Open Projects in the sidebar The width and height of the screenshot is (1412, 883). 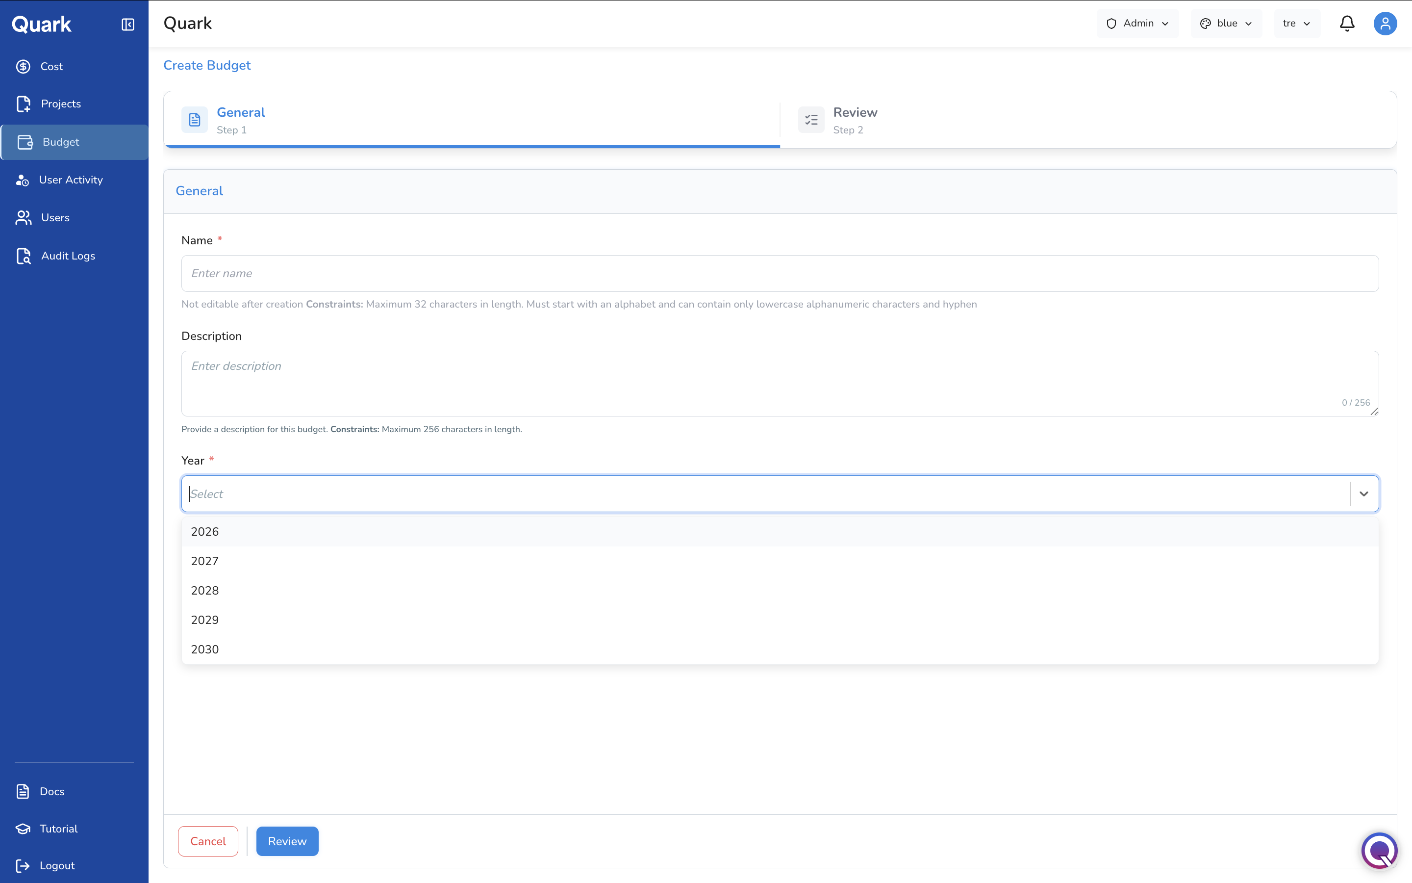tap(74, 104)
